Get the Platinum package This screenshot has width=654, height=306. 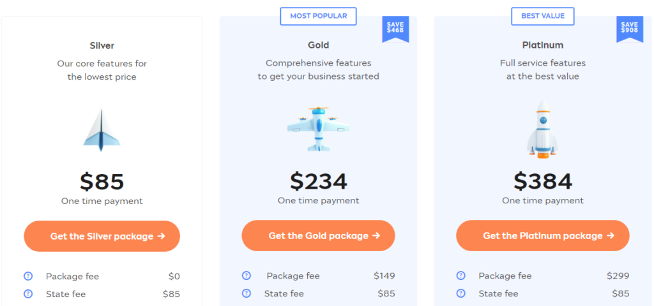coord(543,236)
